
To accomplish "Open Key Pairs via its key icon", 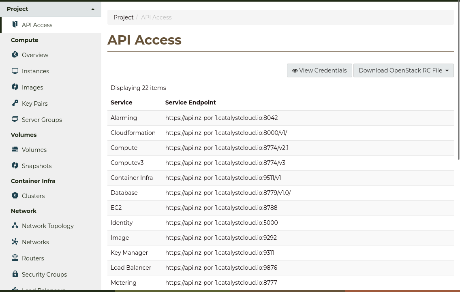I will [15, 103].
